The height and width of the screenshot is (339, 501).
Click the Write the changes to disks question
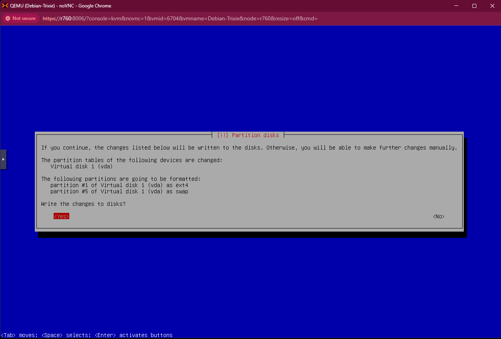pyautogui.click(x=83, y=203)
